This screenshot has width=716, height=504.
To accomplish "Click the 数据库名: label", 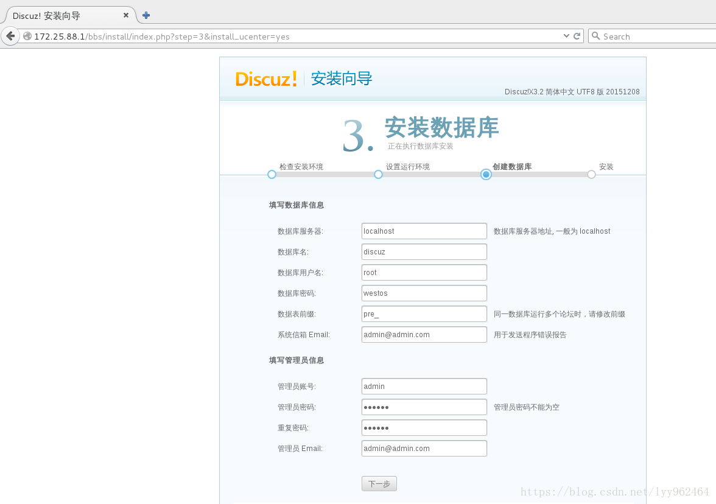I will [x=293, y=252].
